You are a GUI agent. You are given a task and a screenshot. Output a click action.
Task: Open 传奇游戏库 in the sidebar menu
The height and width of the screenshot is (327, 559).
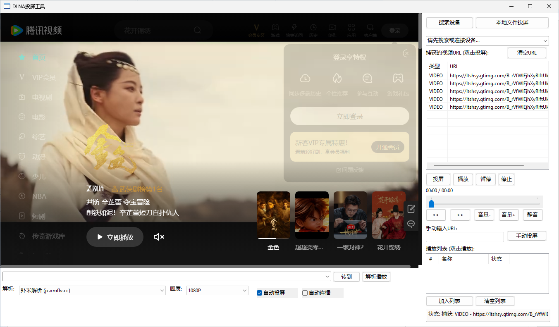coord(49,236)
